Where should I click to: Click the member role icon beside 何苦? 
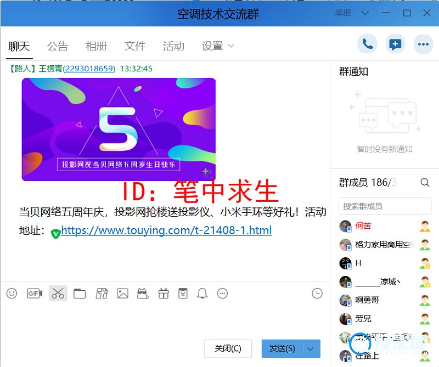coord(425,226)
